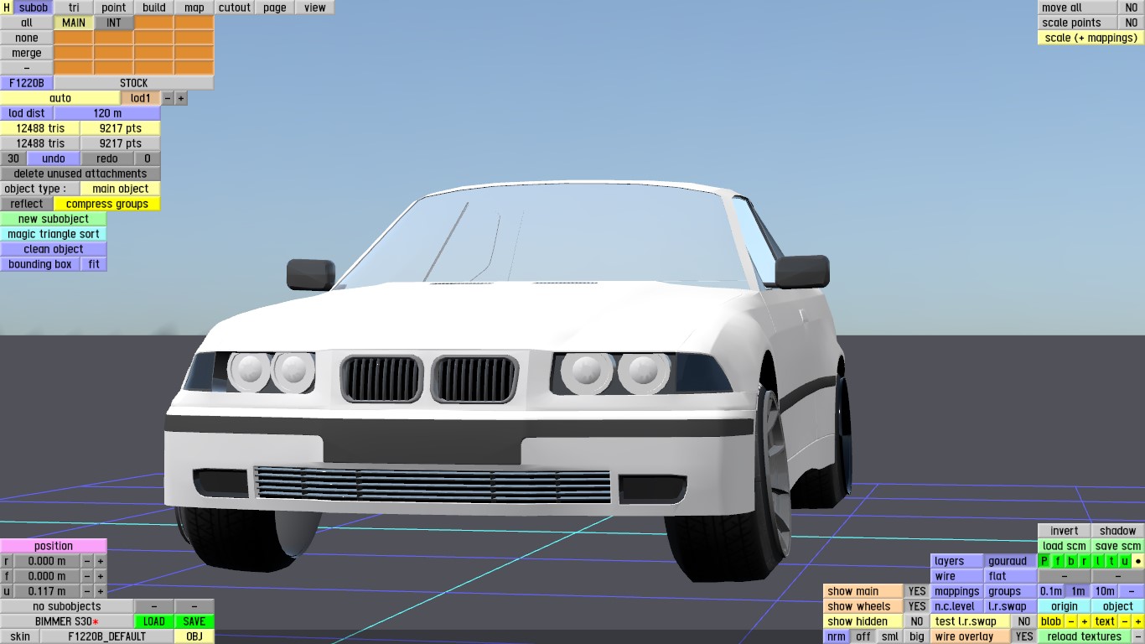Decrease the f position with minus
This screenshot has width=1145, height=644.
(x=87, y=576)
